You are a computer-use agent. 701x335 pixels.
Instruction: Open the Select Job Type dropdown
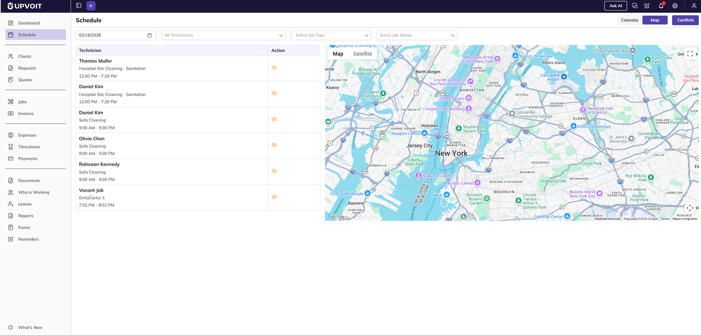331,35
